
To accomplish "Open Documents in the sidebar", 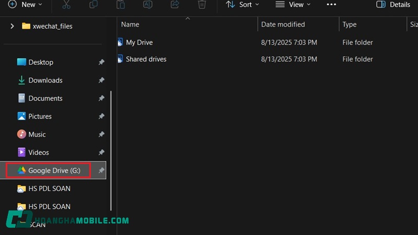I will [45, 98].
